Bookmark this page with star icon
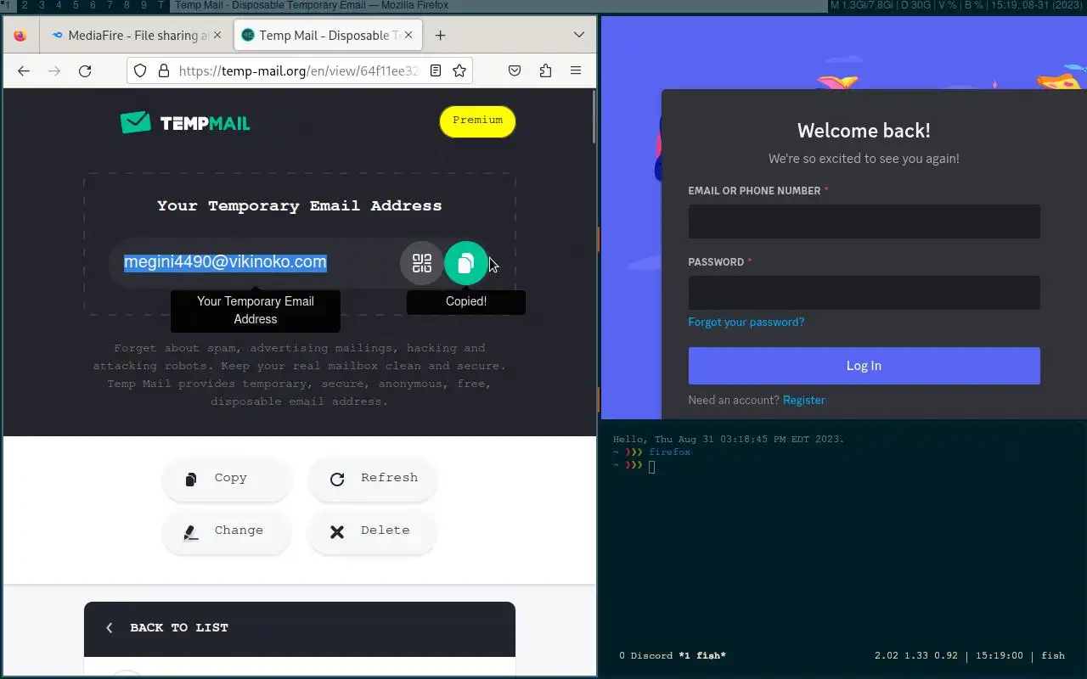The width and height of the screenshot is (1087, 679). [459, 71]
